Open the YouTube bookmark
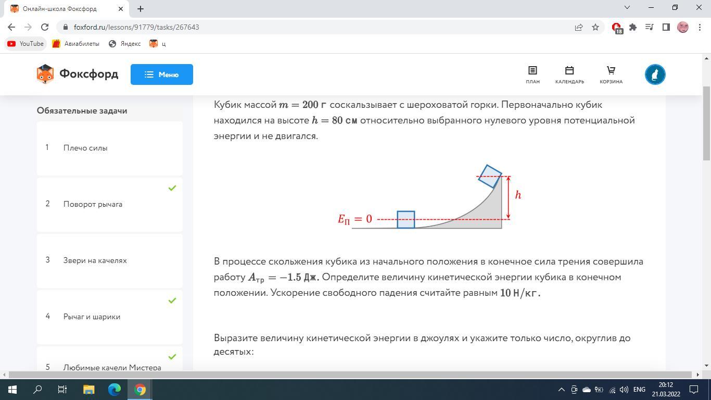The height and width of the screenshot is (400, 711). (x=26, y=44)
